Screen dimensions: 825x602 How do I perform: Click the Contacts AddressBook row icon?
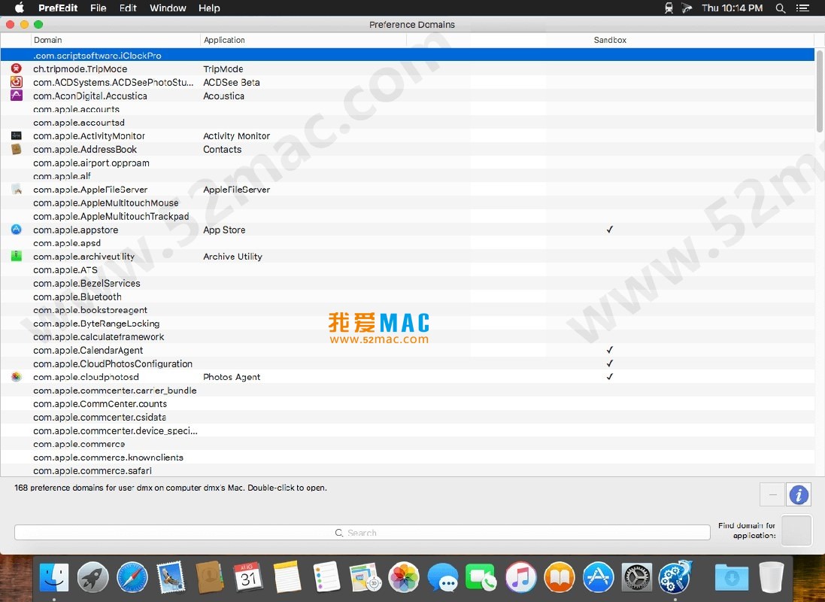point(17,149)
